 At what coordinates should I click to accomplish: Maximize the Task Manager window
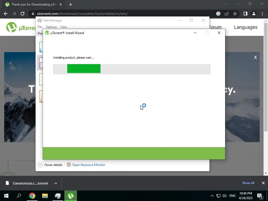coord(191,20)
